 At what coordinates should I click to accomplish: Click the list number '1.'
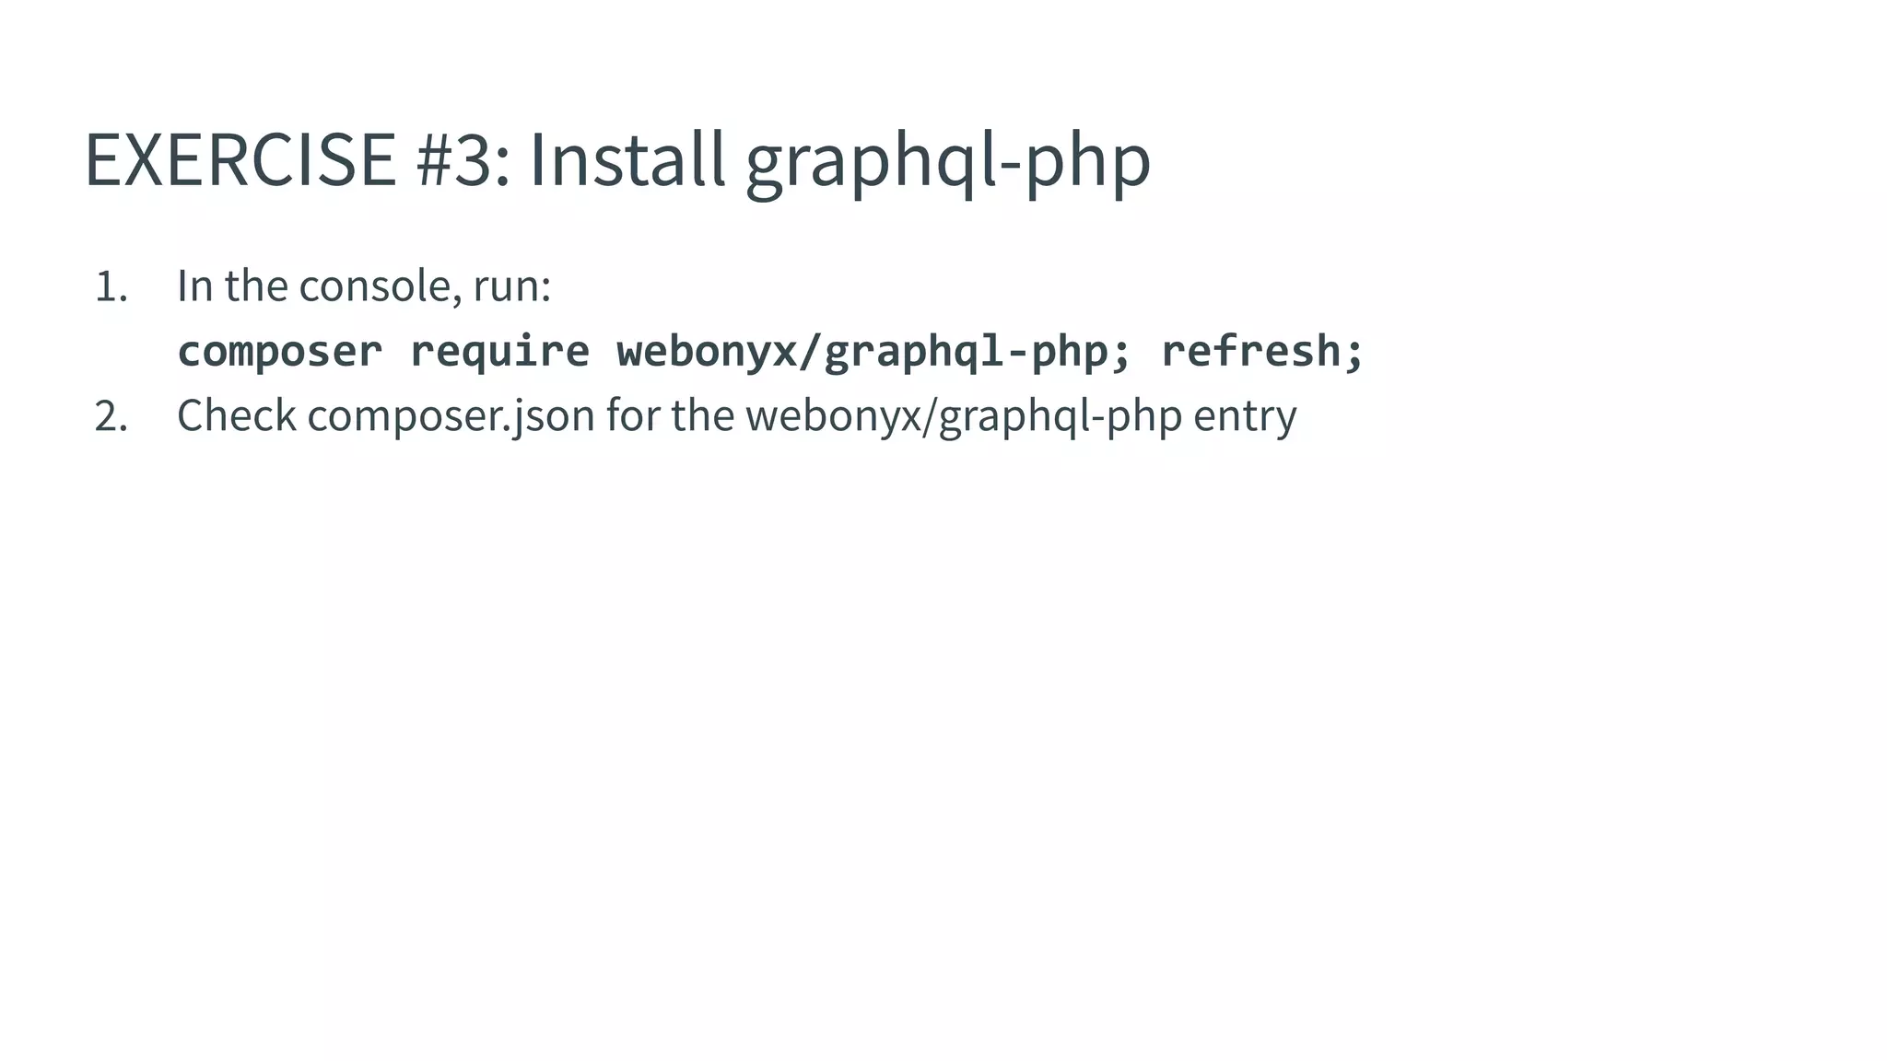click(111, 286)
